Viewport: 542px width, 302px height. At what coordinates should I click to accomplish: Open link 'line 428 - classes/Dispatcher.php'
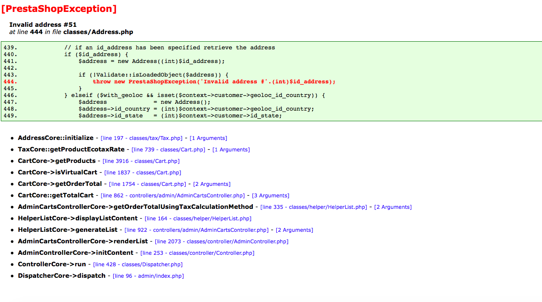[138, 265]
